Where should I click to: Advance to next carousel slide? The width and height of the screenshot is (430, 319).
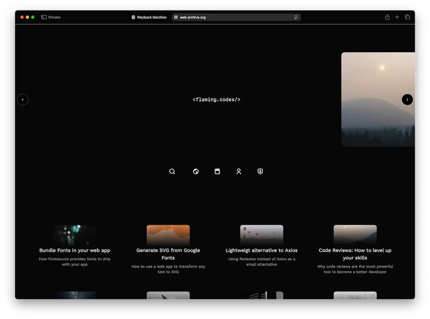pyautogui.click(x=407, y=99)
